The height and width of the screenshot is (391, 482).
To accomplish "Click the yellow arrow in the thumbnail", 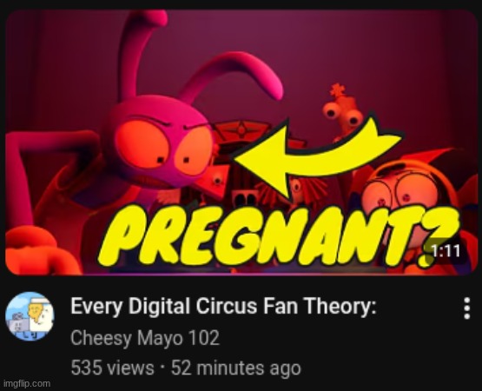I will (317, 156).
